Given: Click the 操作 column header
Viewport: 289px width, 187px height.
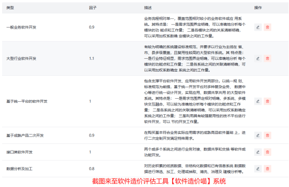Looking at the screenshot, I should tap(258, 8).
